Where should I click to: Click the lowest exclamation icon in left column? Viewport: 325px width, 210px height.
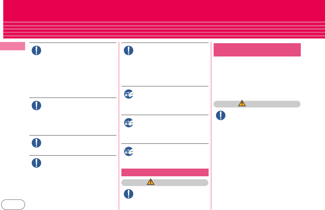coord(36,163)
